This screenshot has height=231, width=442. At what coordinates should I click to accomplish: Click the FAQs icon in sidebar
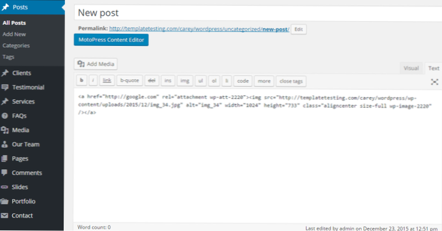(5, 115)
